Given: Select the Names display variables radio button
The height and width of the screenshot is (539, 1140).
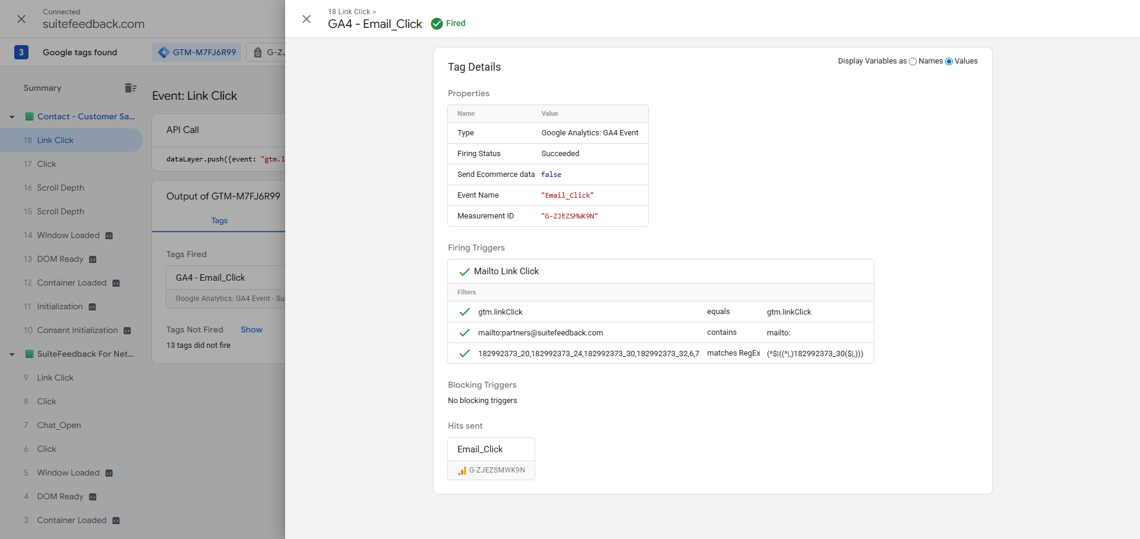Looking at the screenshot, I should [x=912, y=62].
